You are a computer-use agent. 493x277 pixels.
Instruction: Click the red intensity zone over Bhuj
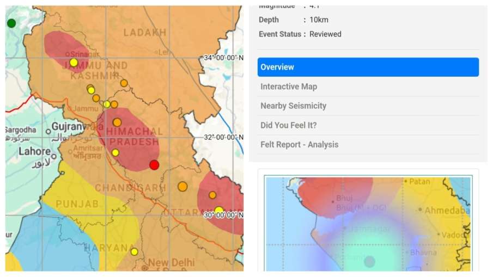[x=335, y=196]
